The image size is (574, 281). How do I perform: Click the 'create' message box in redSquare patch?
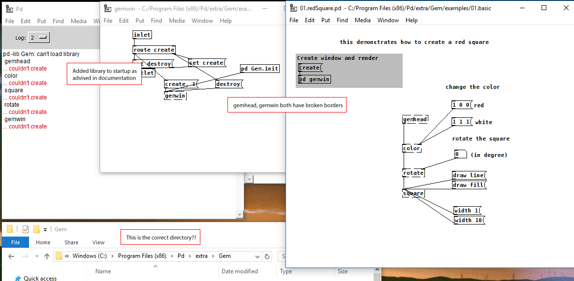click(x=310, y=68)
